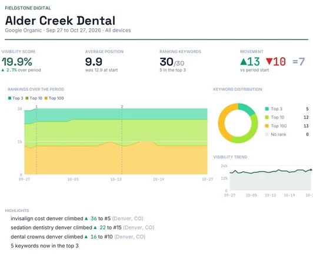Click the 9.9 average position value
313x265 pixels.
[x=94, y=62]
